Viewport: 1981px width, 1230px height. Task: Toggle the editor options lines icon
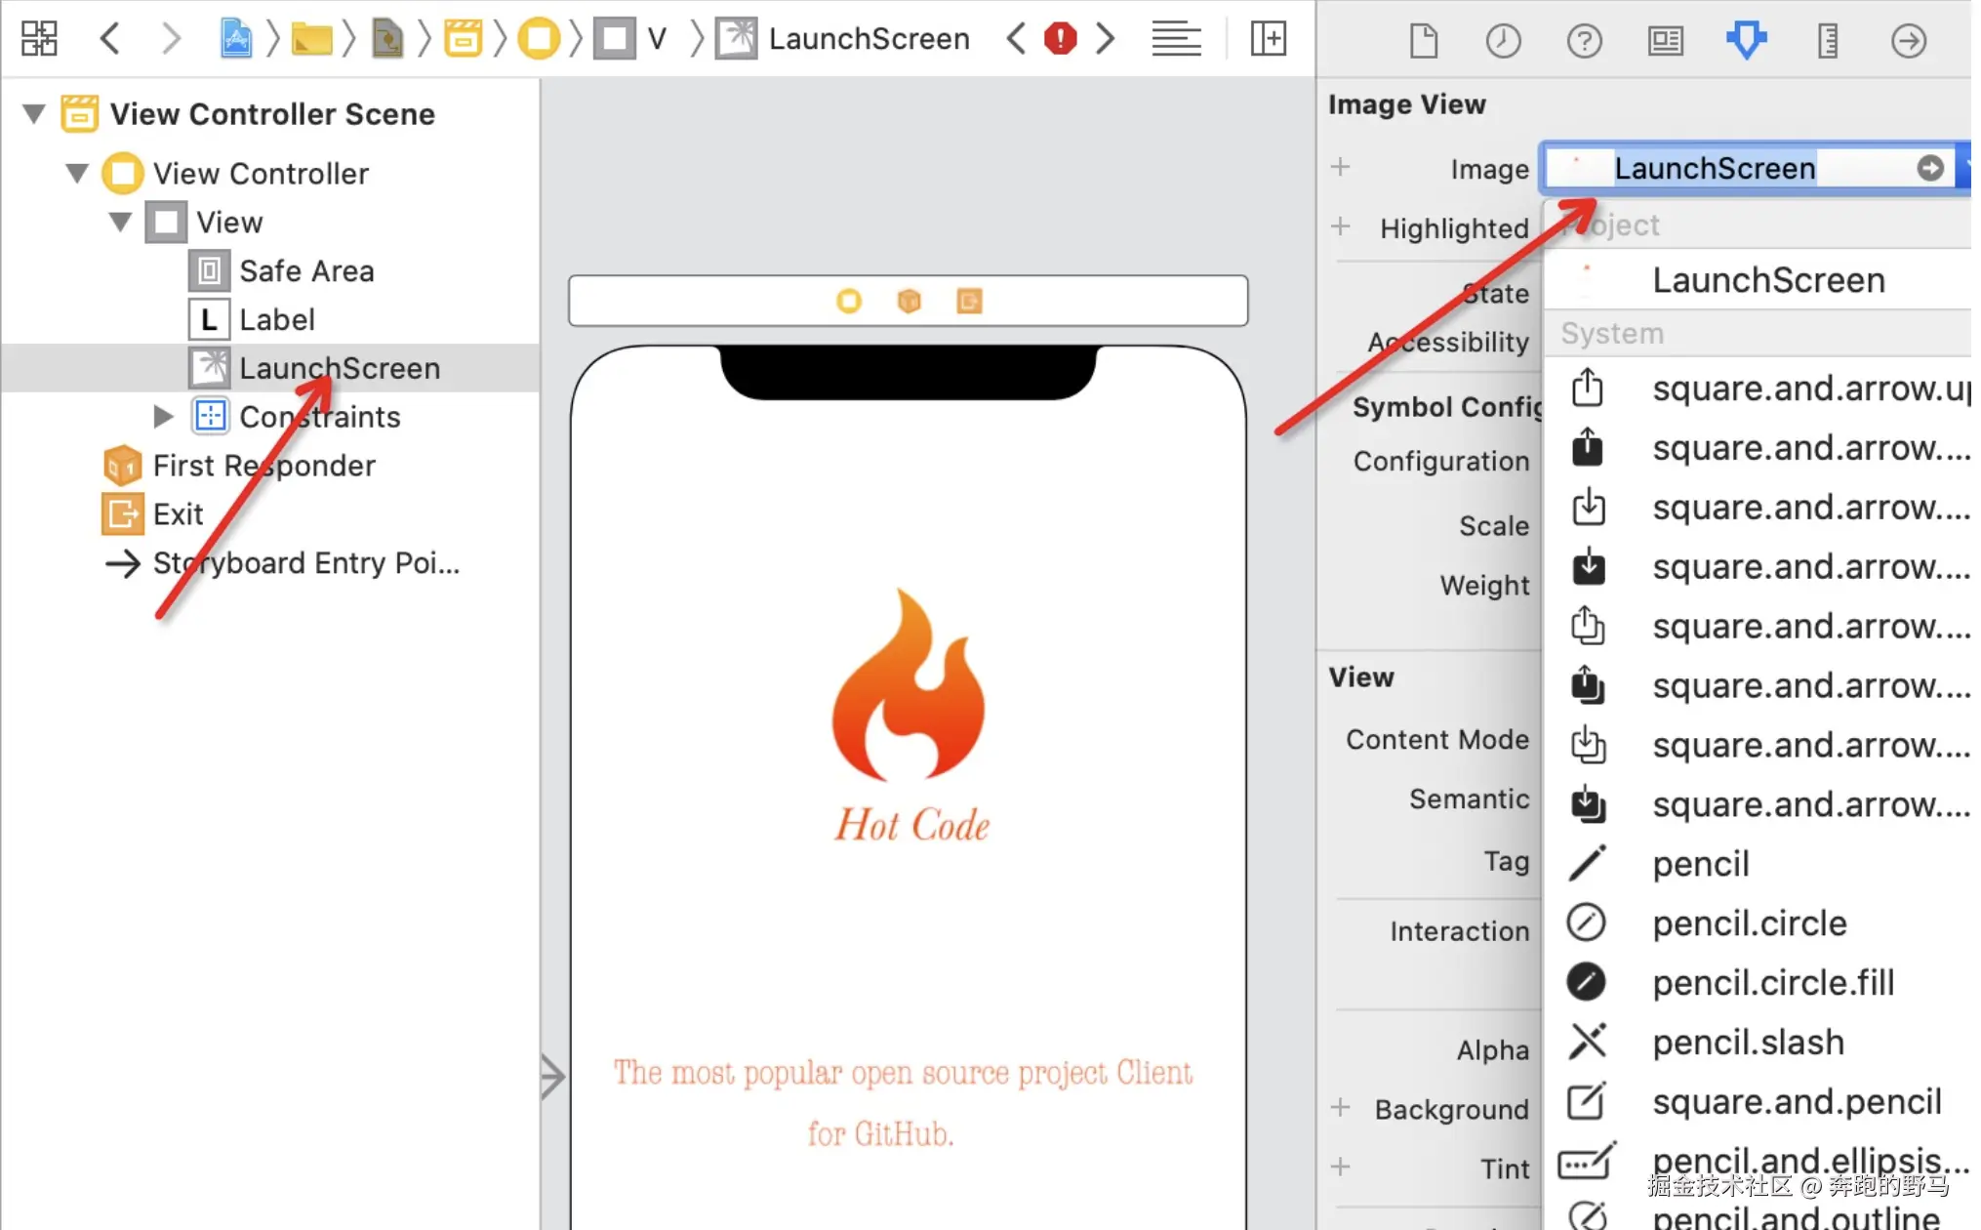pos(1176,39)
